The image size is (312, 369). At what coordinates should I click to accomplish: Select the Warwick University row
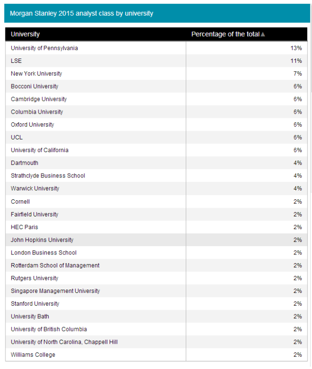click(x=35, y=188)
